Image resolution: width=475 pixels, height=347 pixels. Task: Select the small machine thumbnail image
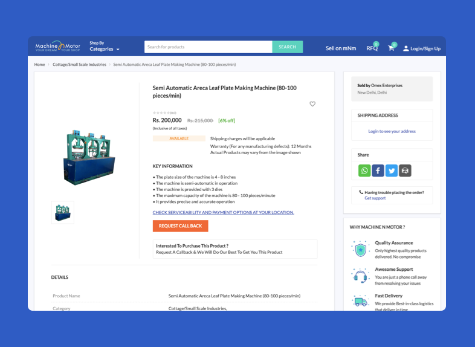(63, 212)
